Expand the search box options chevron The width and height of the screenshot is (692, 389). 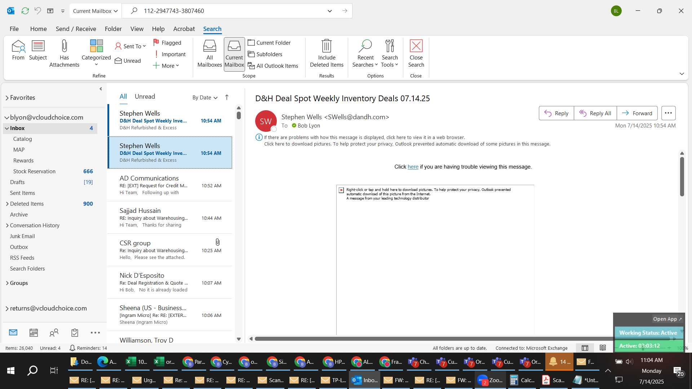[329, 11]
